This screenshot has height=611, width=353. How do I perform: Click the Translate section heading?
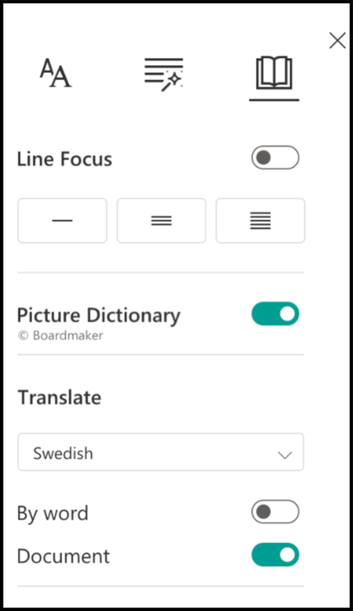coord(59,398)
